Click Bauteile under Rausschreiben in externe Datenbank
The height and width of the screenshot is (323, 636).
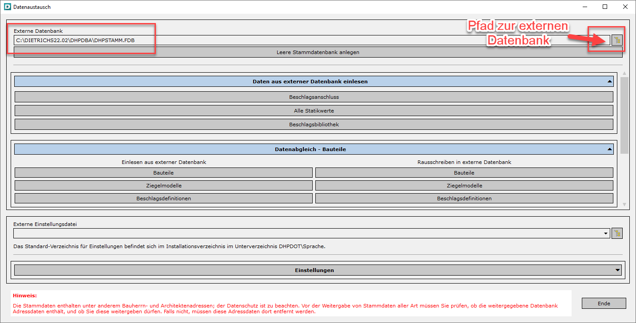464,172
